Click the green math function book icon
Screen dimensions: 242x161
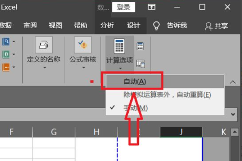(6, 54)
